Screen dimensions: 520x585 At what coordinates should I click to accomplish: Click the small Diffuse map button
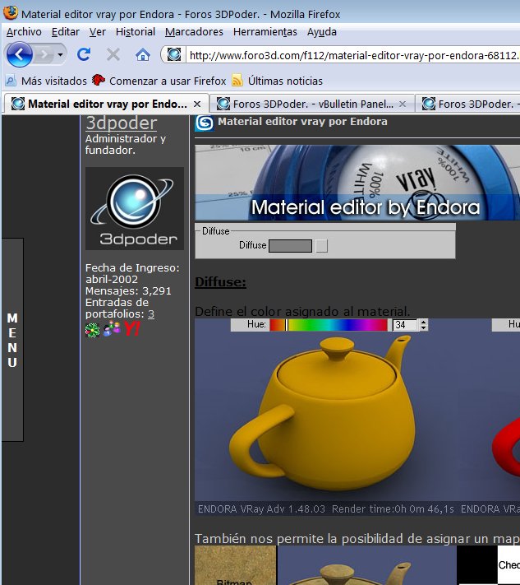coord(321,246)
